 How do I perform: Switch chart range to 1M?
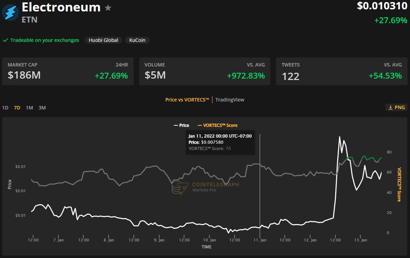click(x=29, y=108)
